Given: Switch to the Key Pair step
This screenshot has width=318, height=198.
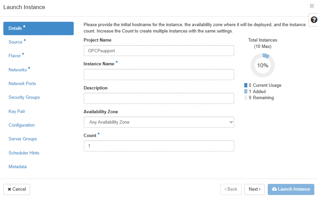Looking at the screenshot, I should click(17, 111).
